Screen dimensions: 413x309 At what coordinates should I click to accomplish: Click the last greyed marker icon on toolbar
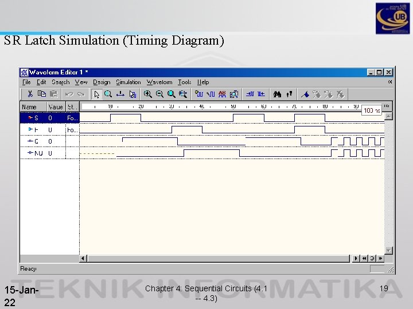coord(340,94)
